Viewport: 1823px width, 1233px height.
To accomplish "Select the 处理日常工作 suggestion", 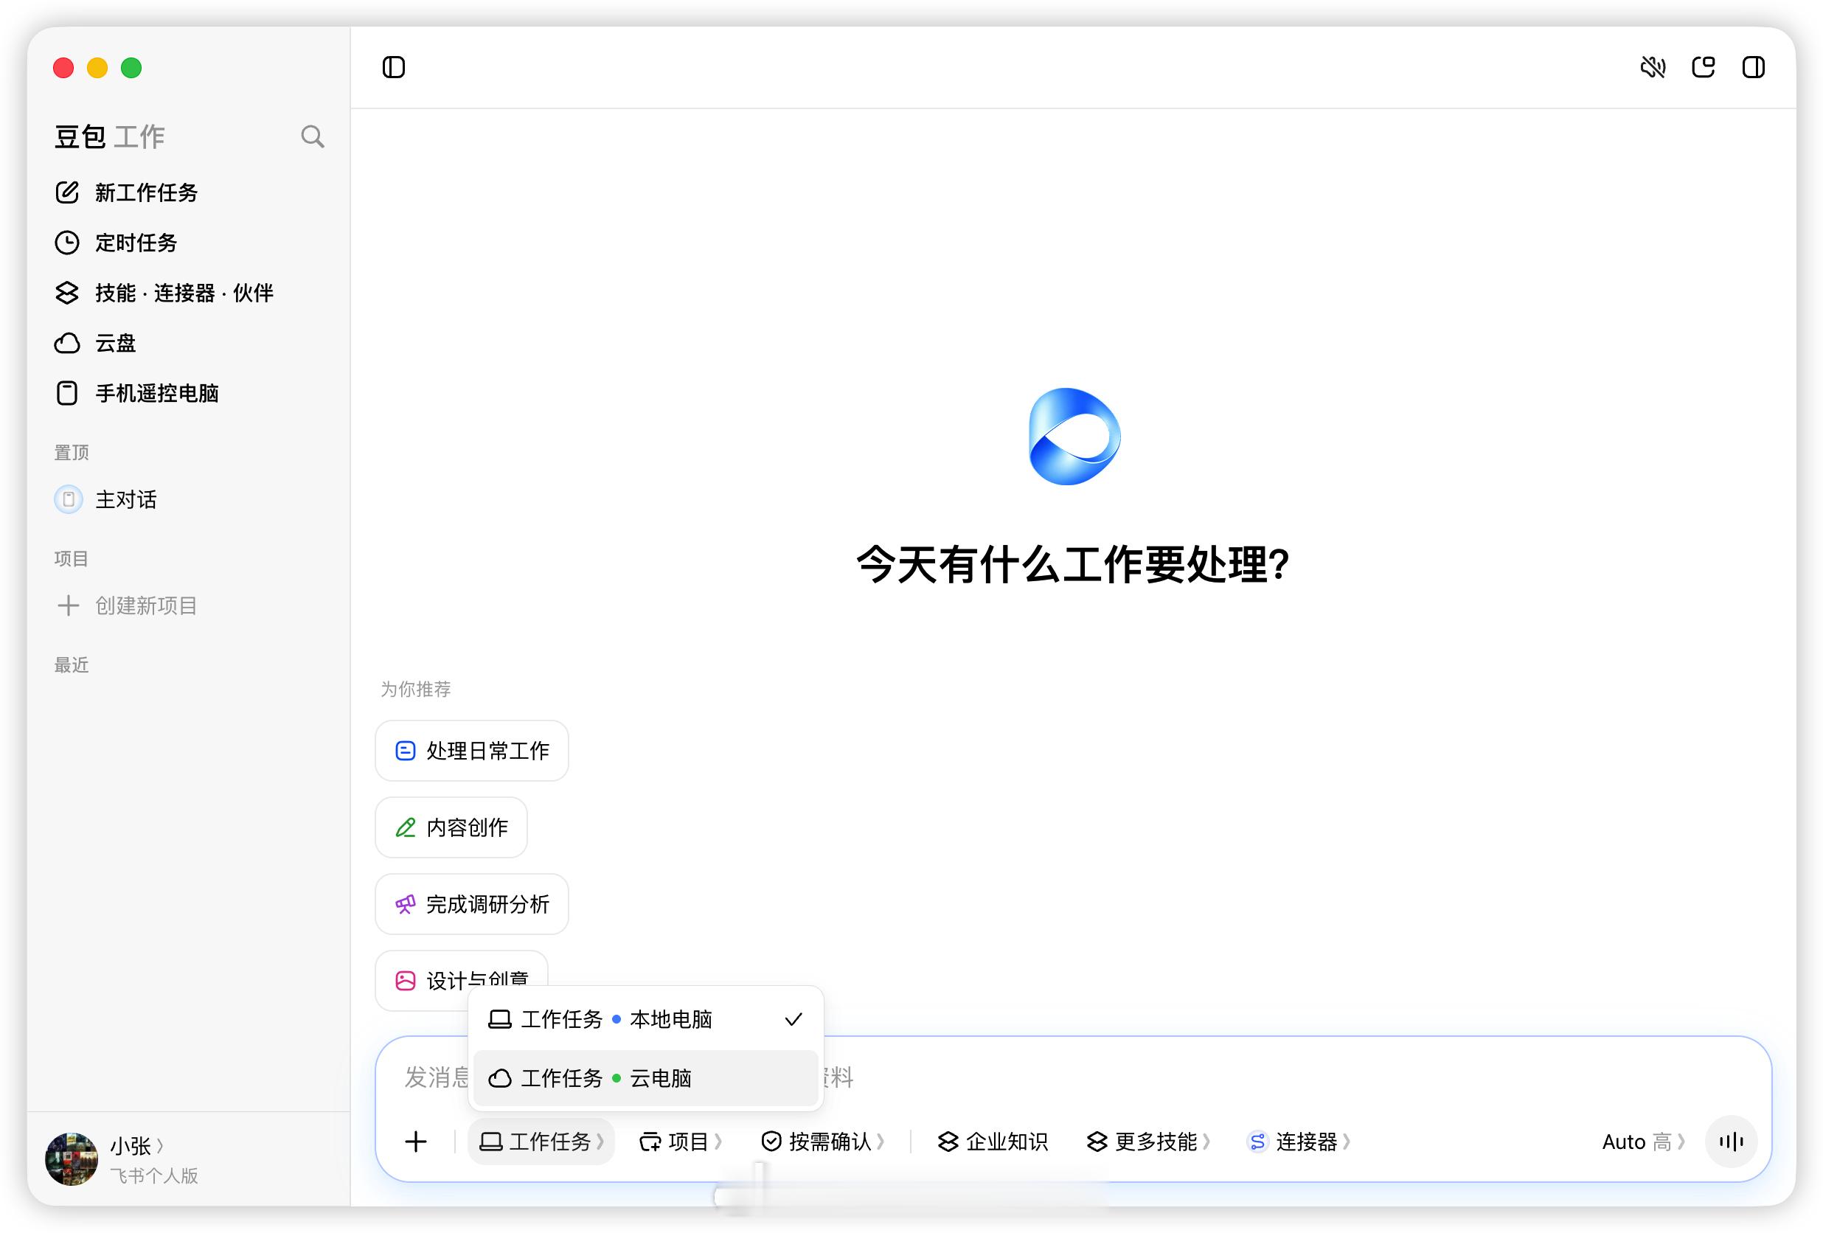I will click(x=471, y=751).
